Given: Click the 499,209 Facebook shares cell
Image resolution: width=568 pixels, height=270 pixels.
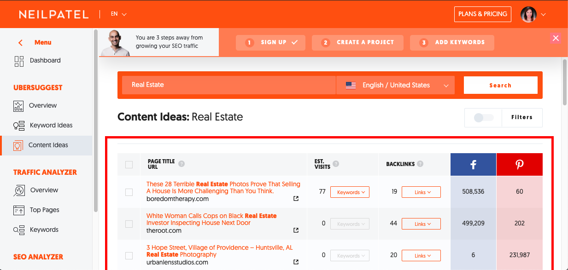Looking at the screenshot, I should (473, 224).
